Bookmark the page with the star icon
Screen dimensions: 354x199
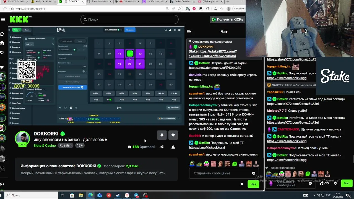pos(179,9)
